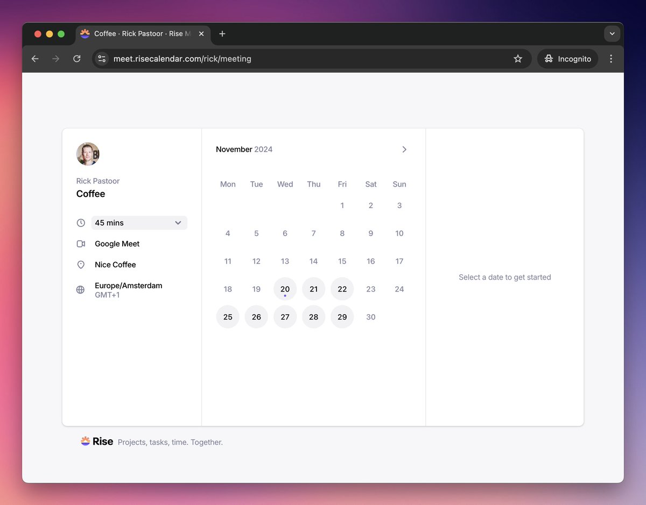The image size is (646, 505).
Task: Click the location pin icon beside Nice Coffee
Action: (x=81, y=265)
